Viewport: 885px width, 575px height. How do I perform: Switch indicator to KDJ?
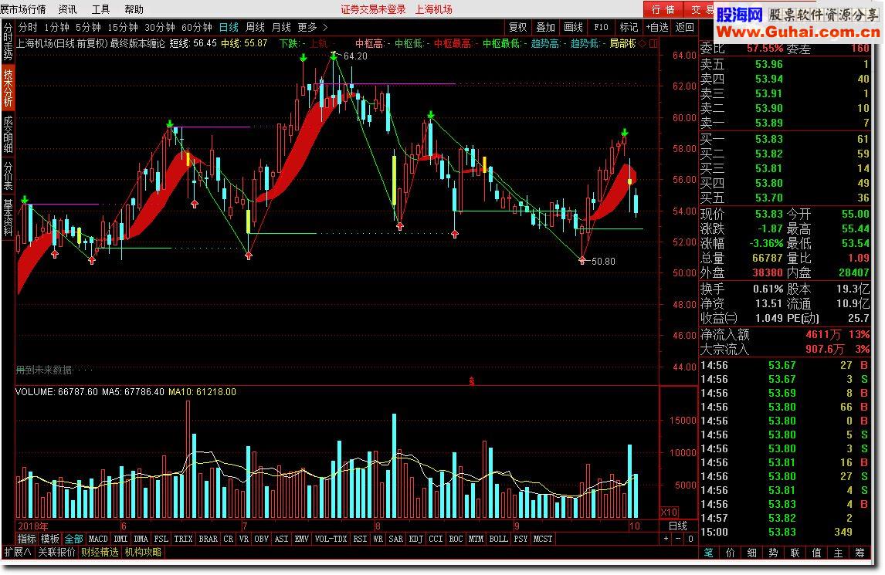point(416,539)
